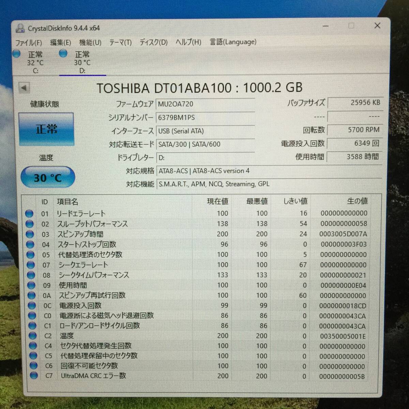Click the S.M.A.R.T. features field
Image resolution: width=409 pixels, height=409 pixels.
pos(269,184)
